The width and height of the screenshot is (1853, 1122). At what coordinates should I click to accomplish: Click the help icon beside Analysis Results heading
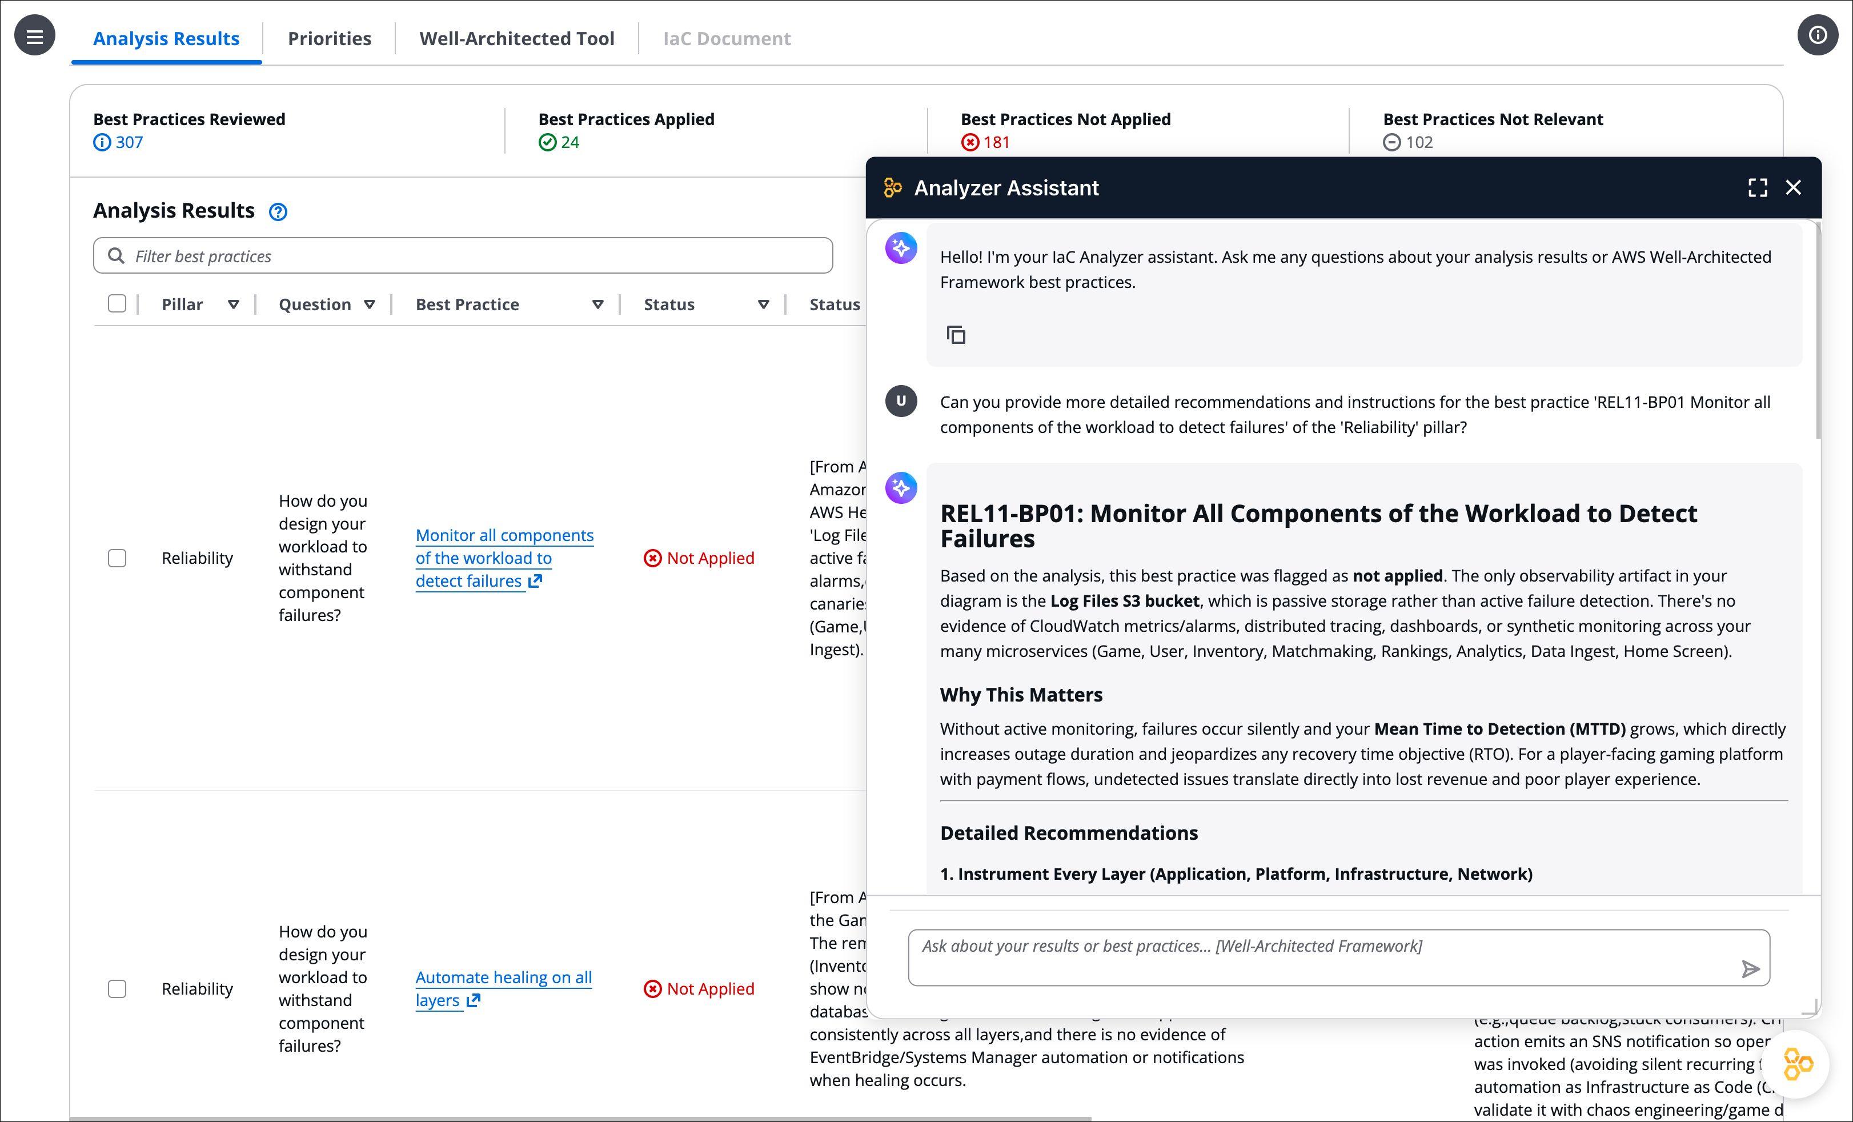click(278, 212)
